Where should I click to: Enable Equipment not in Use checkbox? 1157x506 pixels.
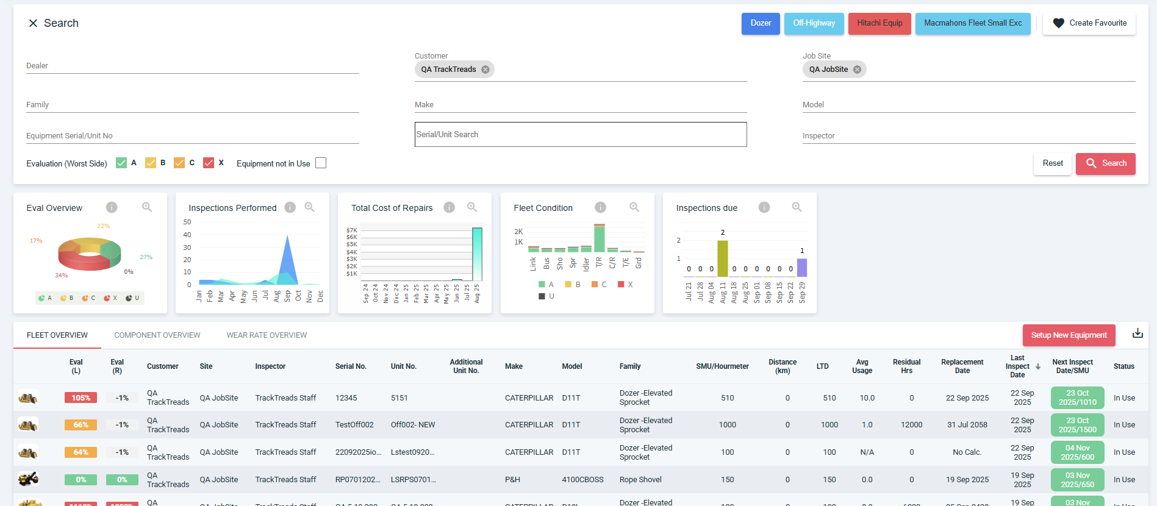[321, 163]
